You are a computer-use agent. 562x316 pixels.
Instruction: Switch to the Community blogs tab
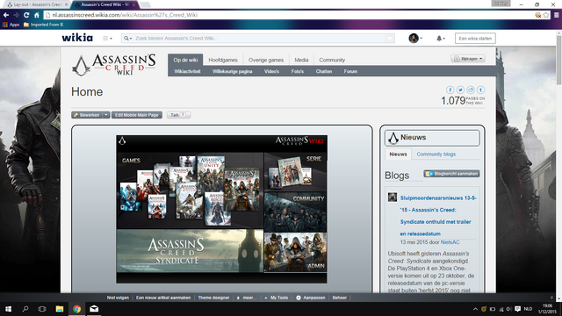pos(436,154)
